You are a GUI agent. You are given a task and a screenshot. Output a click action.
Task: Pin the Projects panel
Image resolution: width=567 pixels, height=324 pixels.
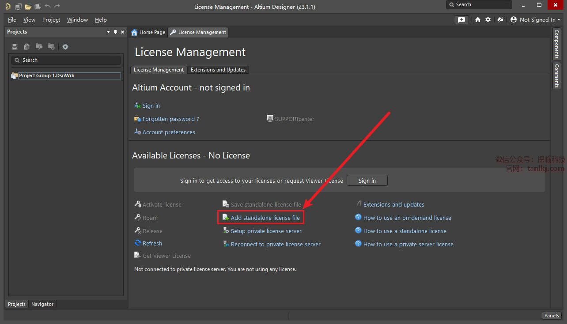pos(116,32)
